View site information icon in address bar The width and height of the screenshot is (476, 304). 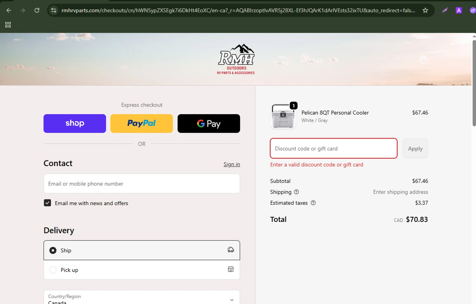click(x=54, y=10)
